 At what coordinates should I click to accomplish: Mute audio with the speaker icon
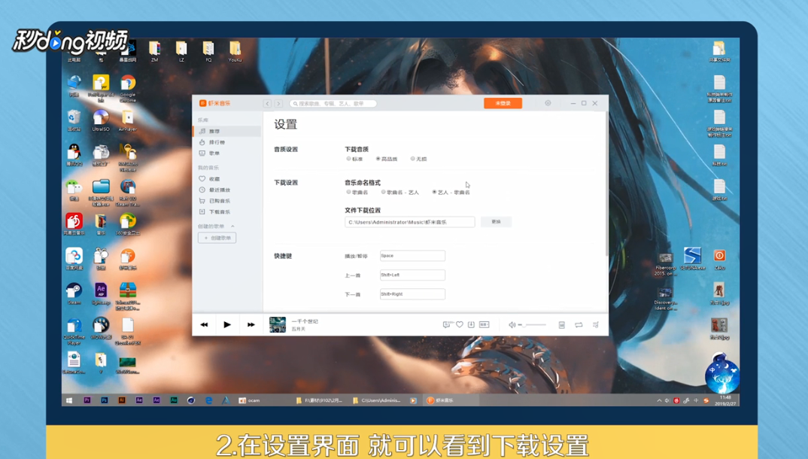(512, 324)
